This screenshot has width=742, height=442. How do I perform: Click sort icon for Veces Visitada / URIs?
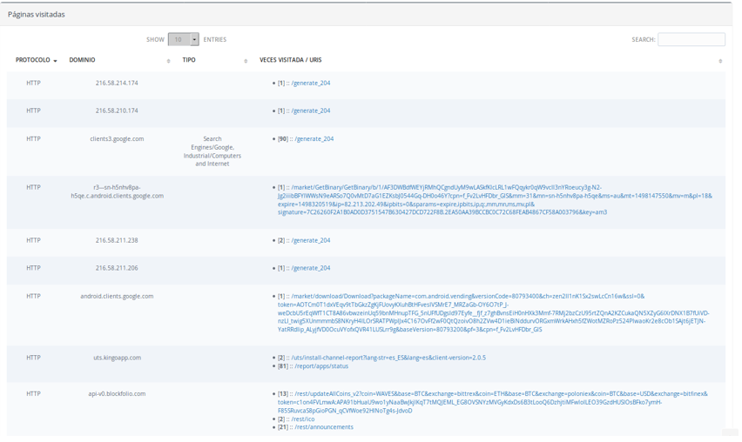[720, 61]
